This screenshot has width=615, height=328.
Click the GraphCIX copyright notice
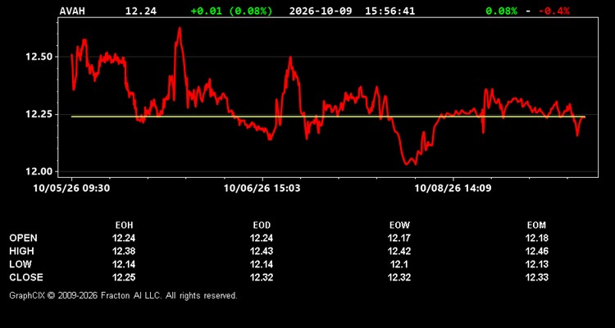coord(123,295)
